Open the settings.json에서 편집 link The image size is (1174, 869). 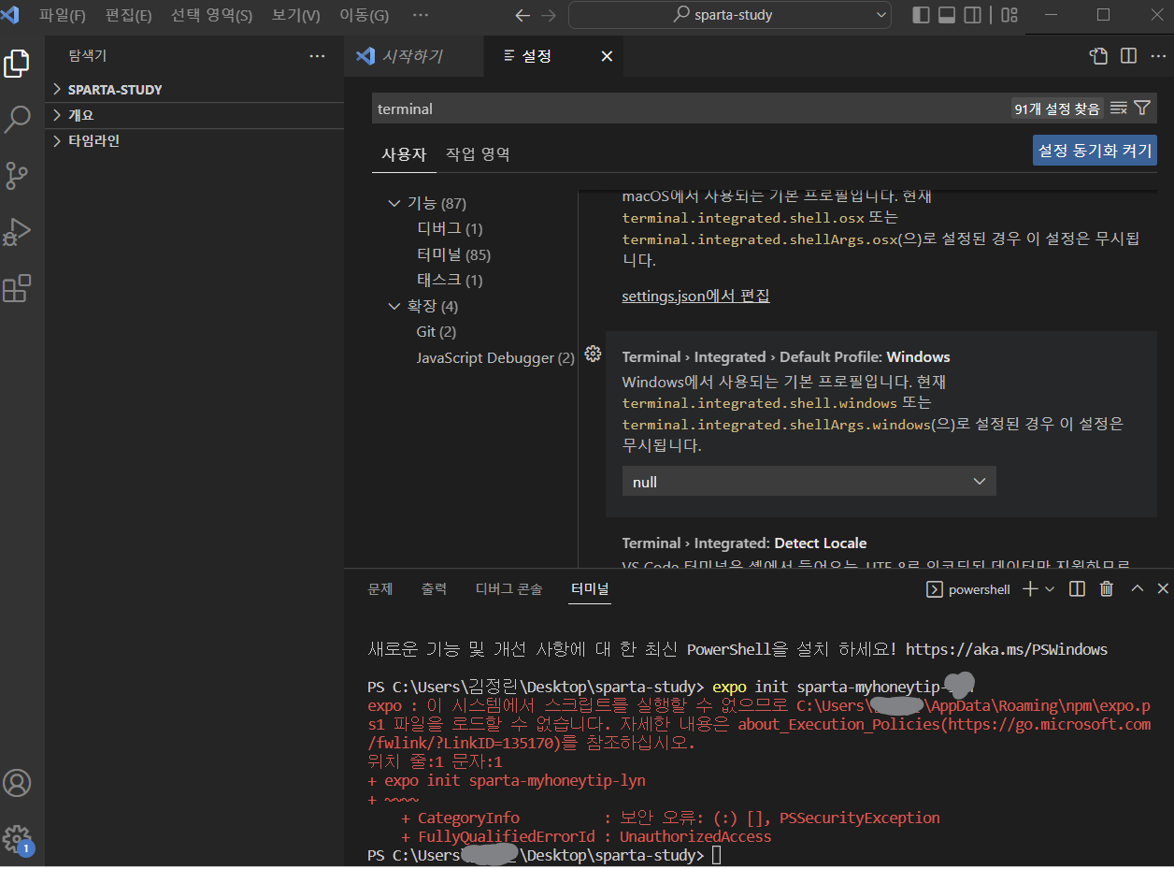coord(696,296)
